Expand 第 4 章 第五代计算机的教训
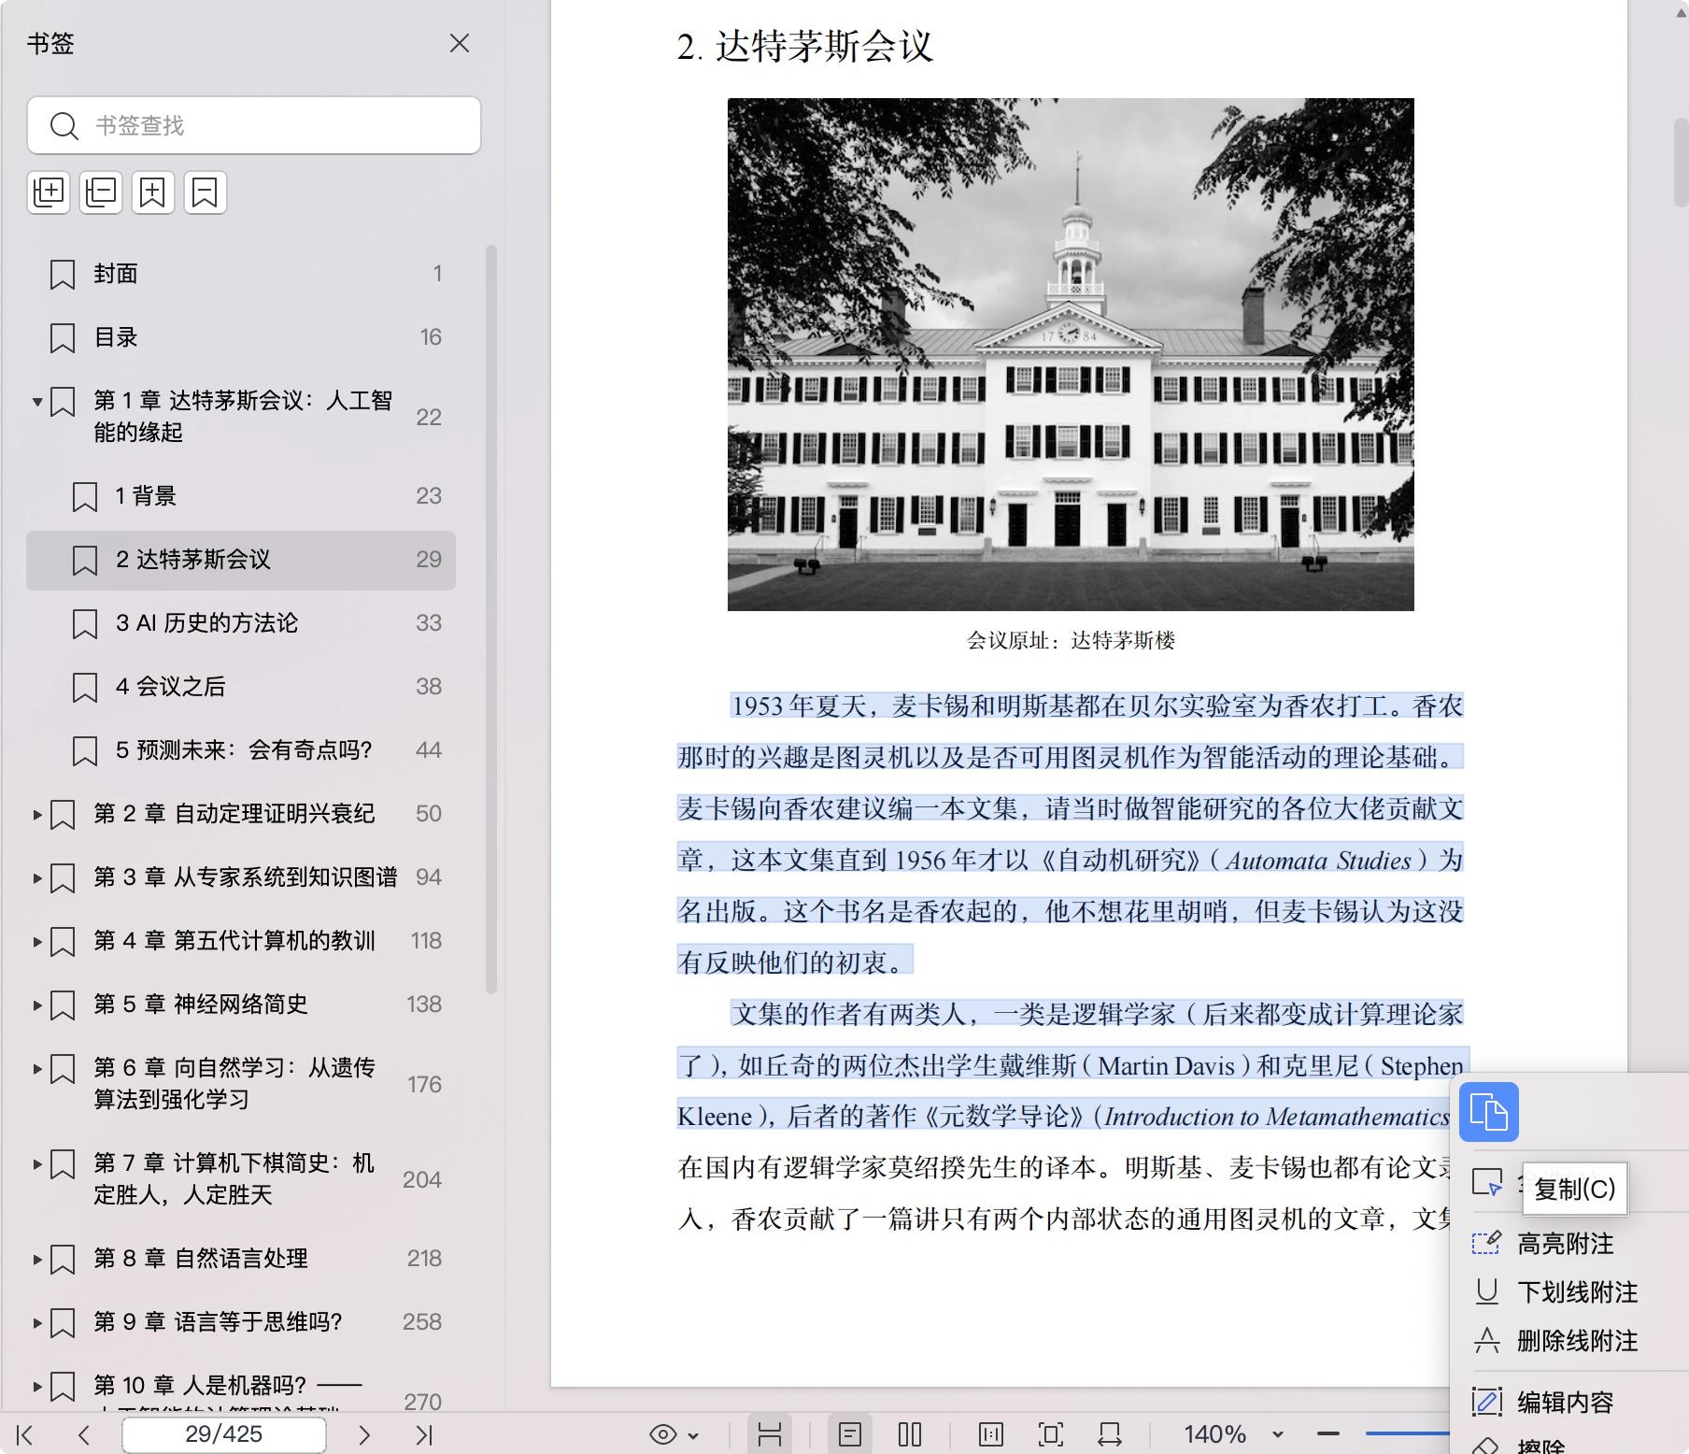The width and height of the screenshot is (1689, 1454). 37,941
